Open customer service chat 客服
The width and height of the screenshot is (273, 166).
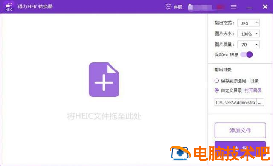point(174,7)
